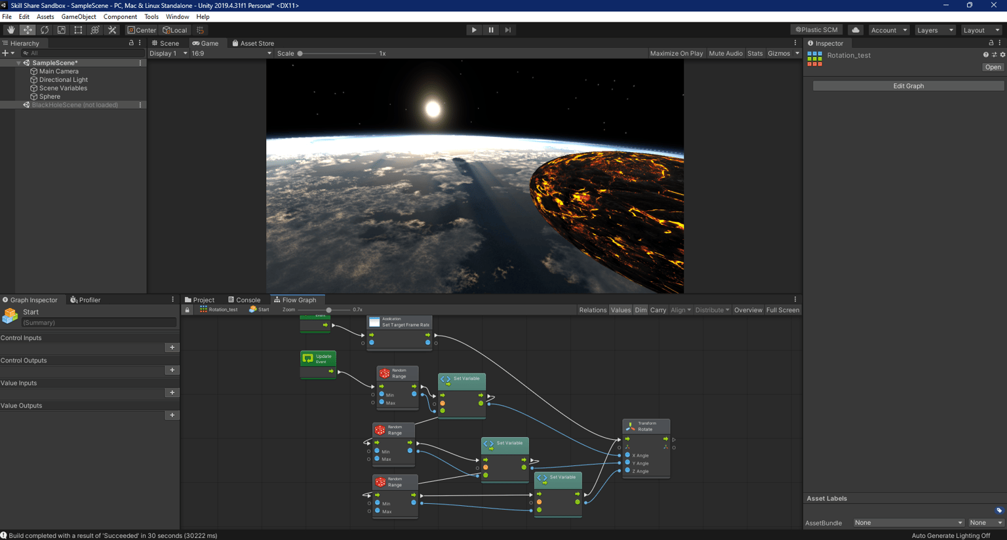Image resolution: width=1007 pixels, height=540 pixels.
Task: Click the Edit Graph button
Action: pos(908,86)
